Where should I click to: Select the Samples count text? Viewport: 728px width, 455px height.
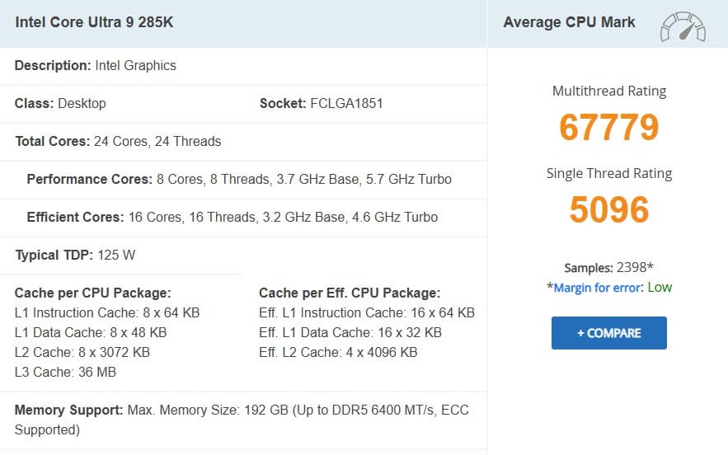608,268
